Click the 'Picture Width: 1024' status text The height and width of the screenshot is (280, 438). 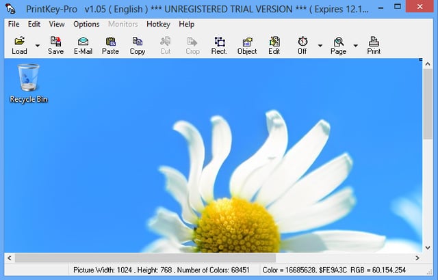(103, 270)
